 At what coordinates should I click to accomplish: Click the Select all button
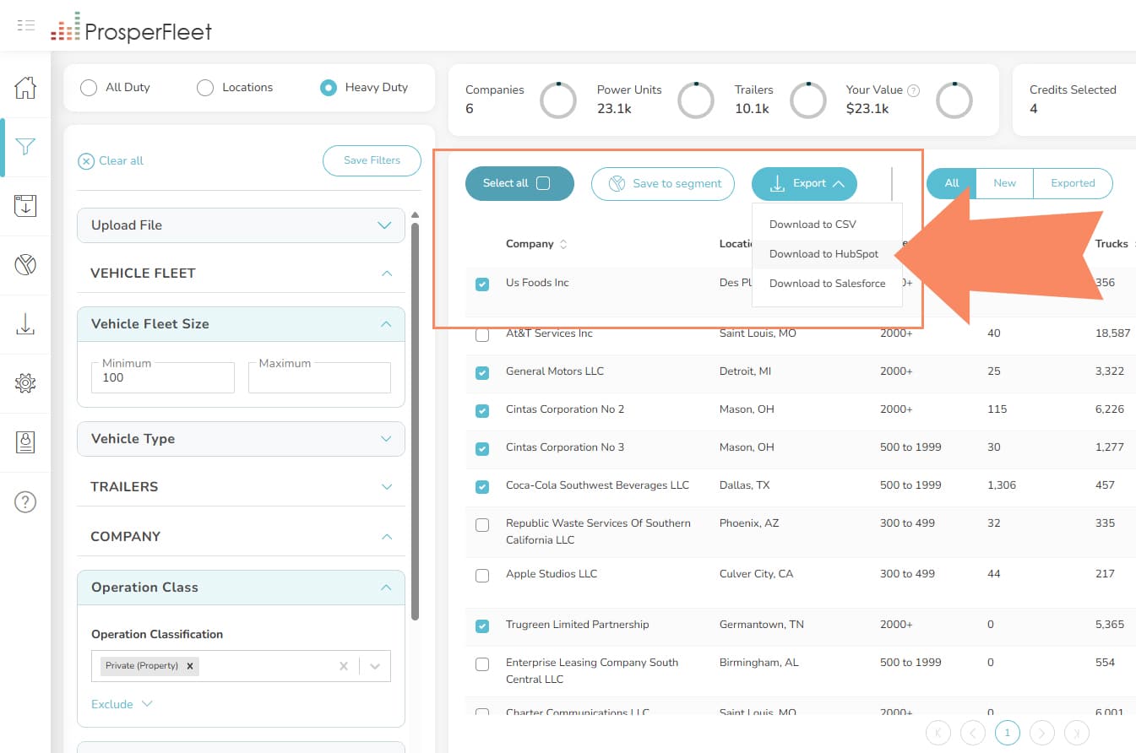(x=519, y=183)
